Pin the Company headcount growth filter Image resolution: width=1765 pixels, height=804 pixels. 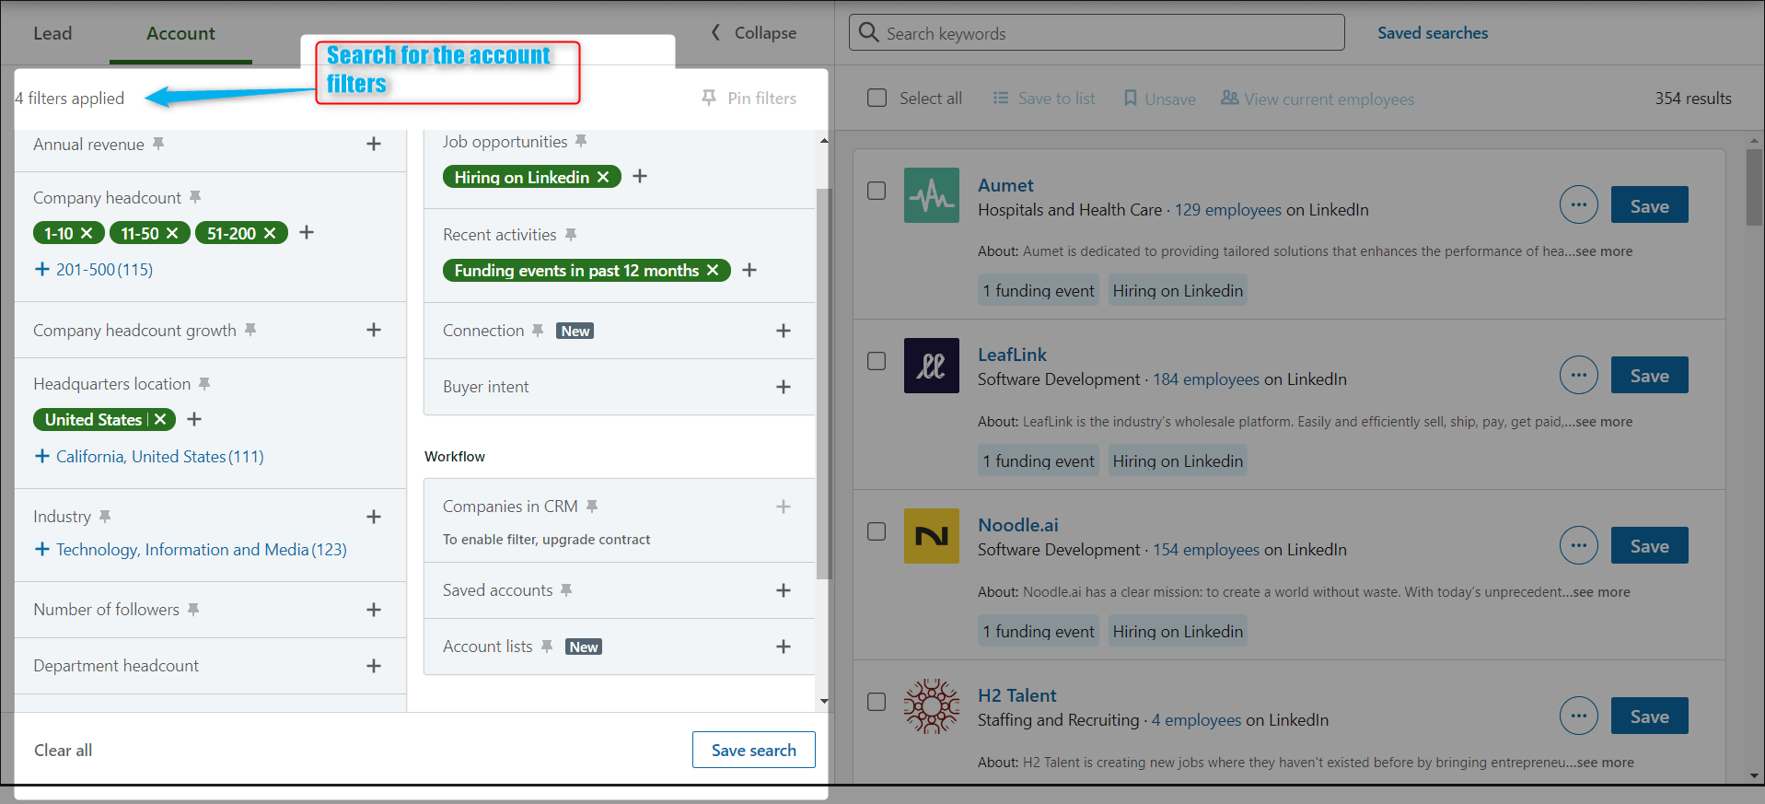pos(250,330)
